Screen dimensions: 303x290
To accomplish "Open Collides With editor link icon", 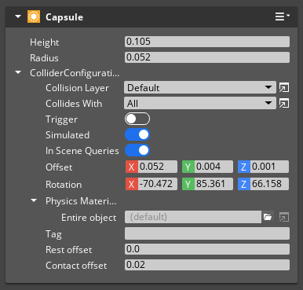I will [284, 104].
